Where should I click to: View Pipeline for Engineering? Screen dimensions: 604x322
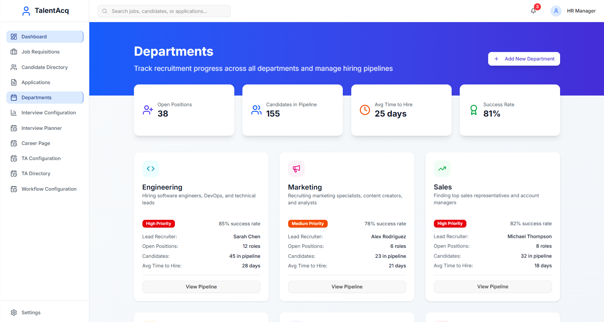tap(201, 287)
